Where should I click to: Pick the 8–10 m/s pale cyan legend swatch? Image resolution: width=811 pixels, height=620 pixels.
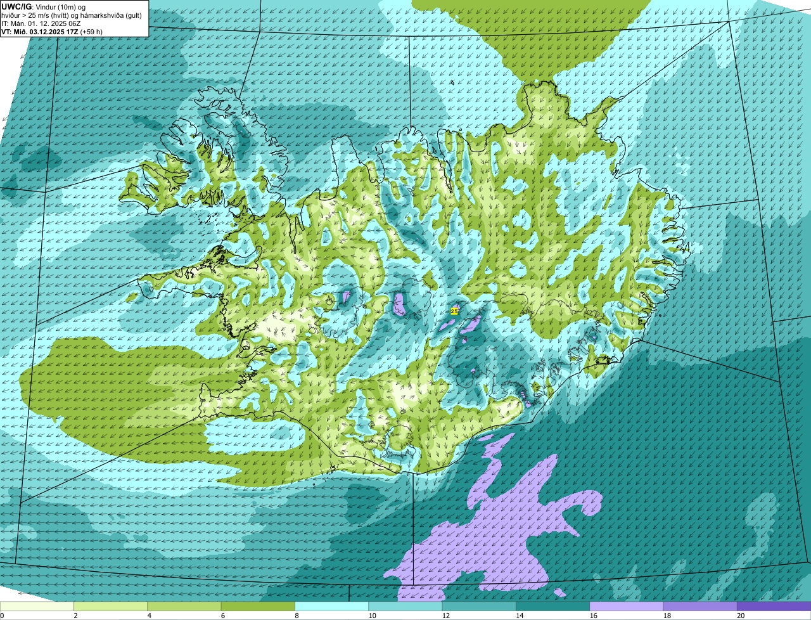(x=332, y=606)
